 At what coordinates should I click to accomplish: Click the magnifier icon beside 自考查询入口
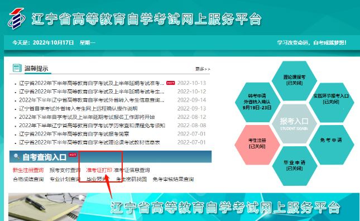[x=16, y=157]
